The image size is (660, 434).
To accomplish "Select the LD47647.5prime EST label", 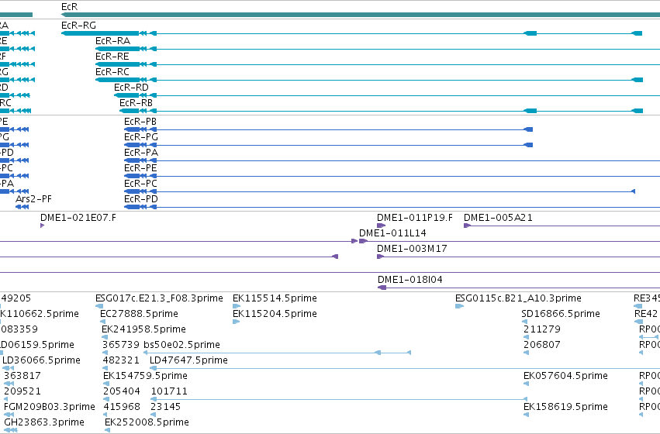I will pos(188,360).
